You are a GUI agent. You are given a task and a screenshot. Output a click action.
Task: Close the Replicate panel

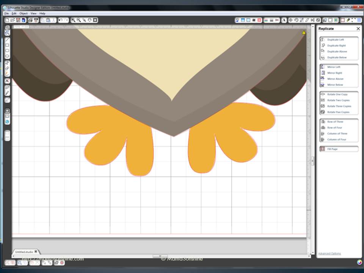[x=358, y=29]
